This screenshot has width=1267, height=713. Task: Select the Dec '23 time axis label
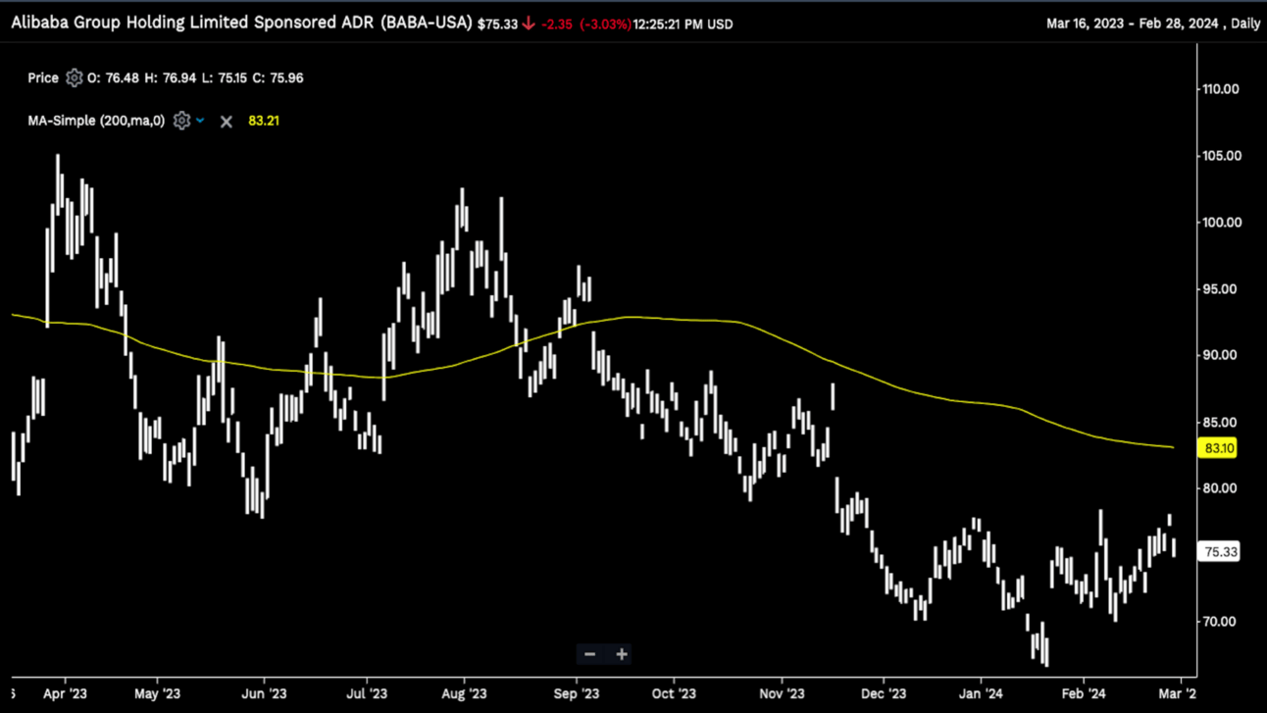tap(883, 693)
